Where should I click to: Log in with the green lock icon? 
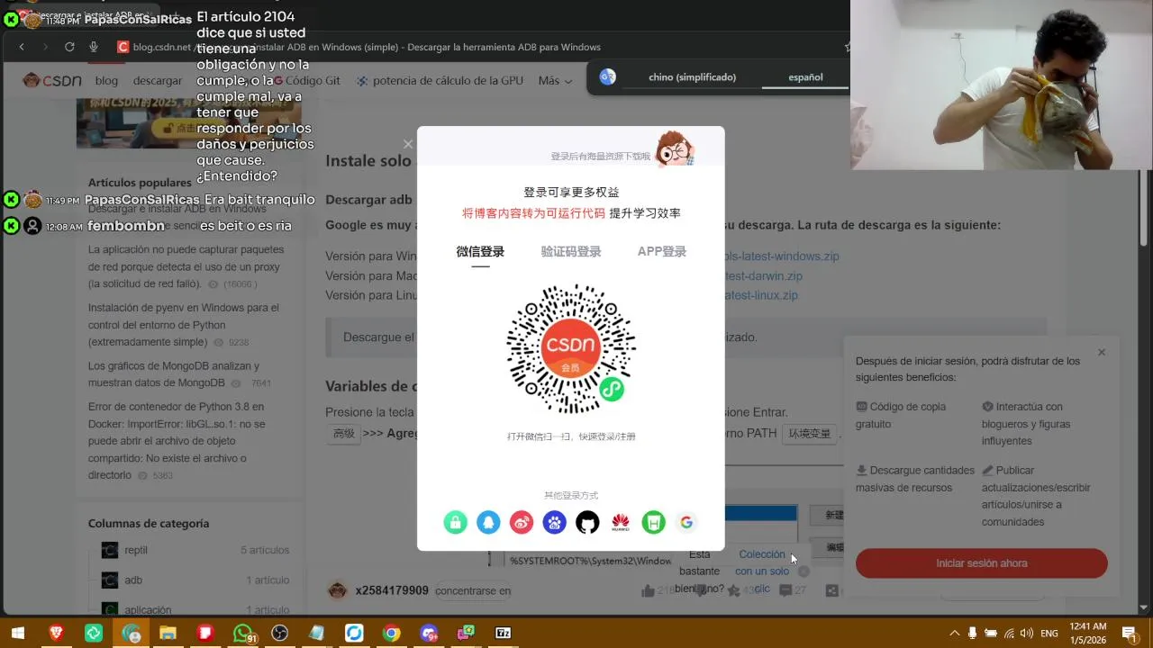tap(456, 522)
